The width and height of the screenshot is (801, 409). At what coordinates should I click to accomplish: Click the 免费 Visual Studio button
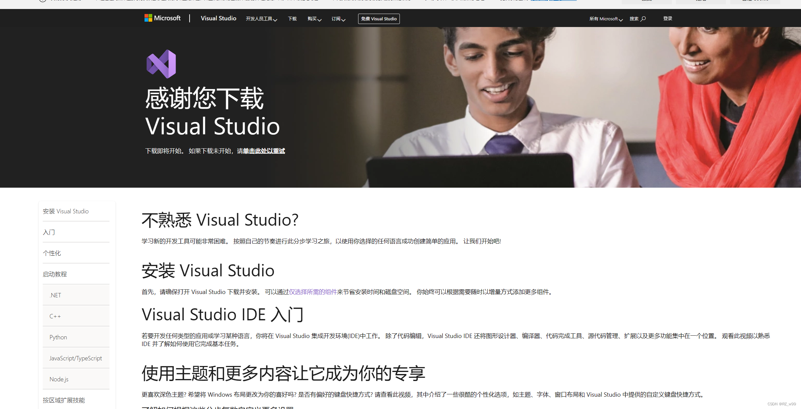[378, 19]
